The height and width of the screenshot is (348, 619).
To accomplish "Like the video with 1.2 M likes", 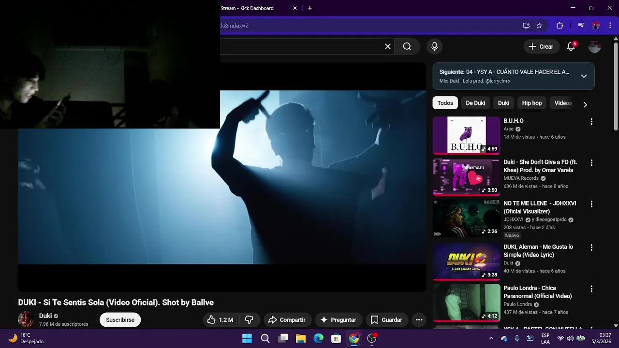I will 220,320.
